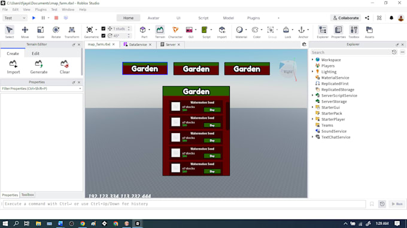The width and height of the screenshot is (407, 228).
Task: Open the Character tool
Action: (175, 32)
